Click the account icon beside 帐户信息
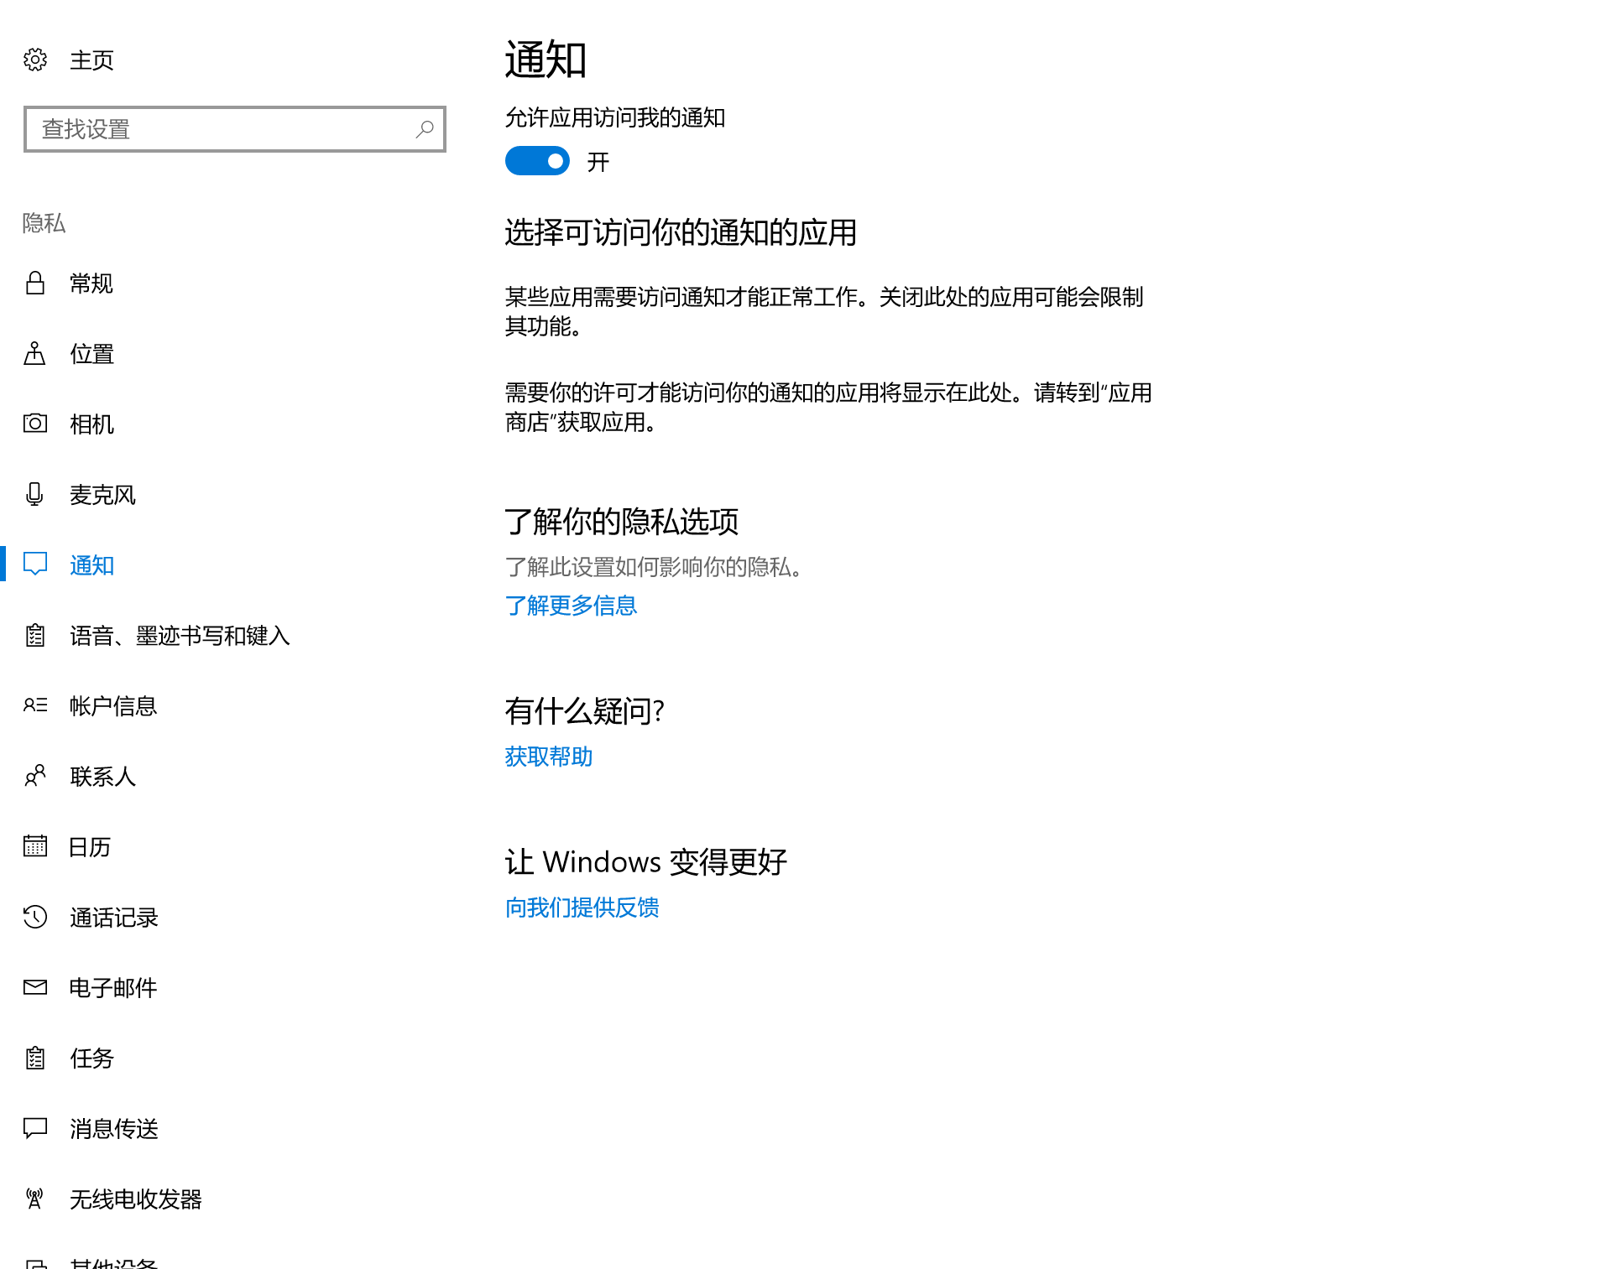The image size is (1608, 1269). pyautogui.click(x=35, y=705)
